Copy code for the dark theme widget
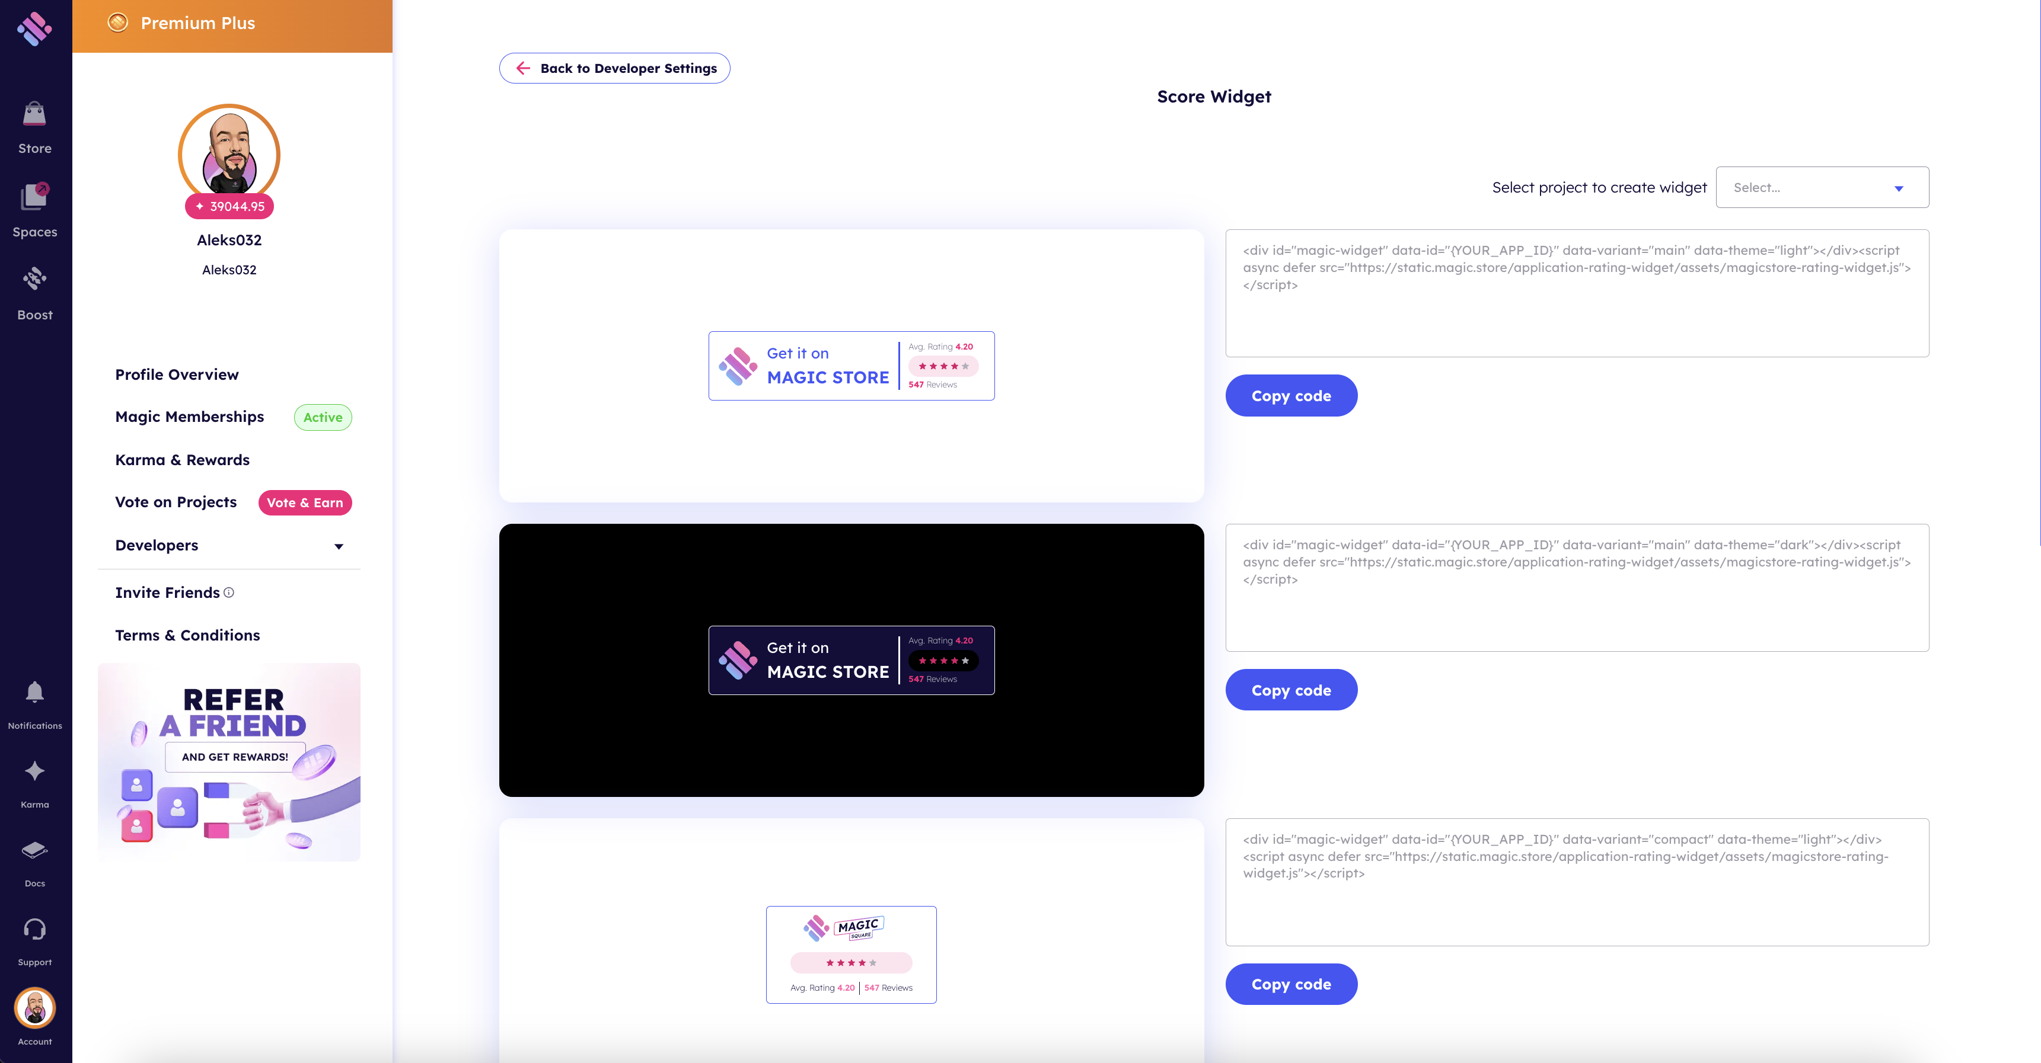 [1291, 690]
